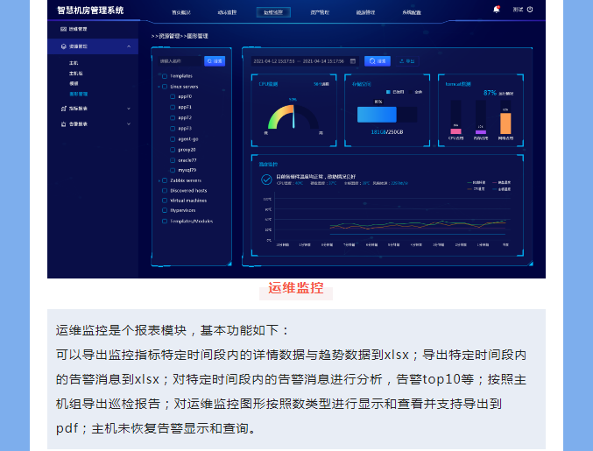Click the 资源管理 sidebar icon
This screenshot has height=451, width=593.
62,46
